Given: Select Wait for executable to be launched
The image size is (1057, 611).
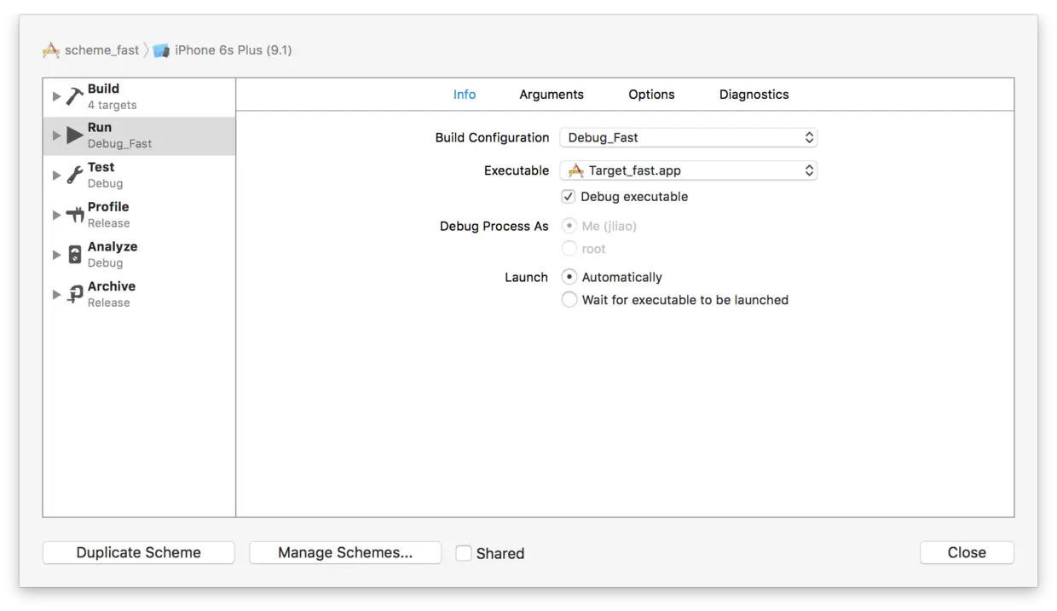Looking at the screenshot, I should coord(569,300).
